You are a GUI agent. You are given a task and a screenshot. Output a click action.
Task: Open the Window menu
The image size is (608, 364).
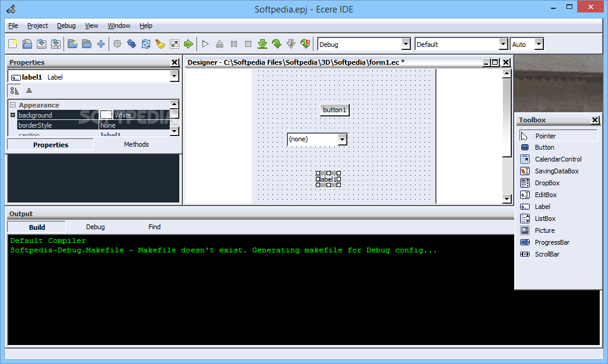pyautogui.click(x=119, y=26)
